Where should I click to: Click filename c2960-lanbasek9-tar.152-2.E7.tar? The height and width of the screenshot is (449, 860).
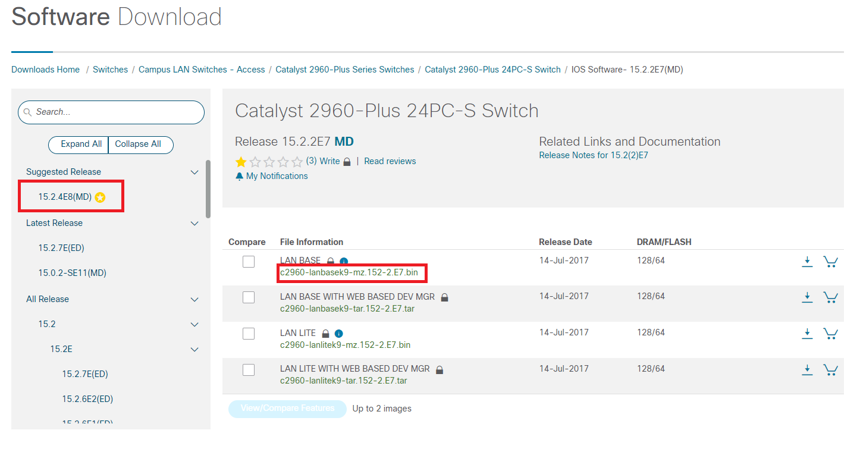point(347,309)
